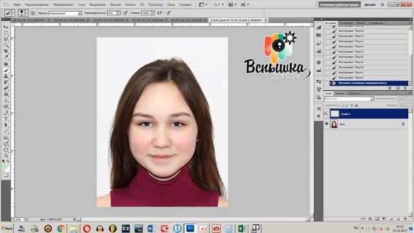Open the layer blend mode dropdown
This screenshot has width=414, height=233.
349,99
